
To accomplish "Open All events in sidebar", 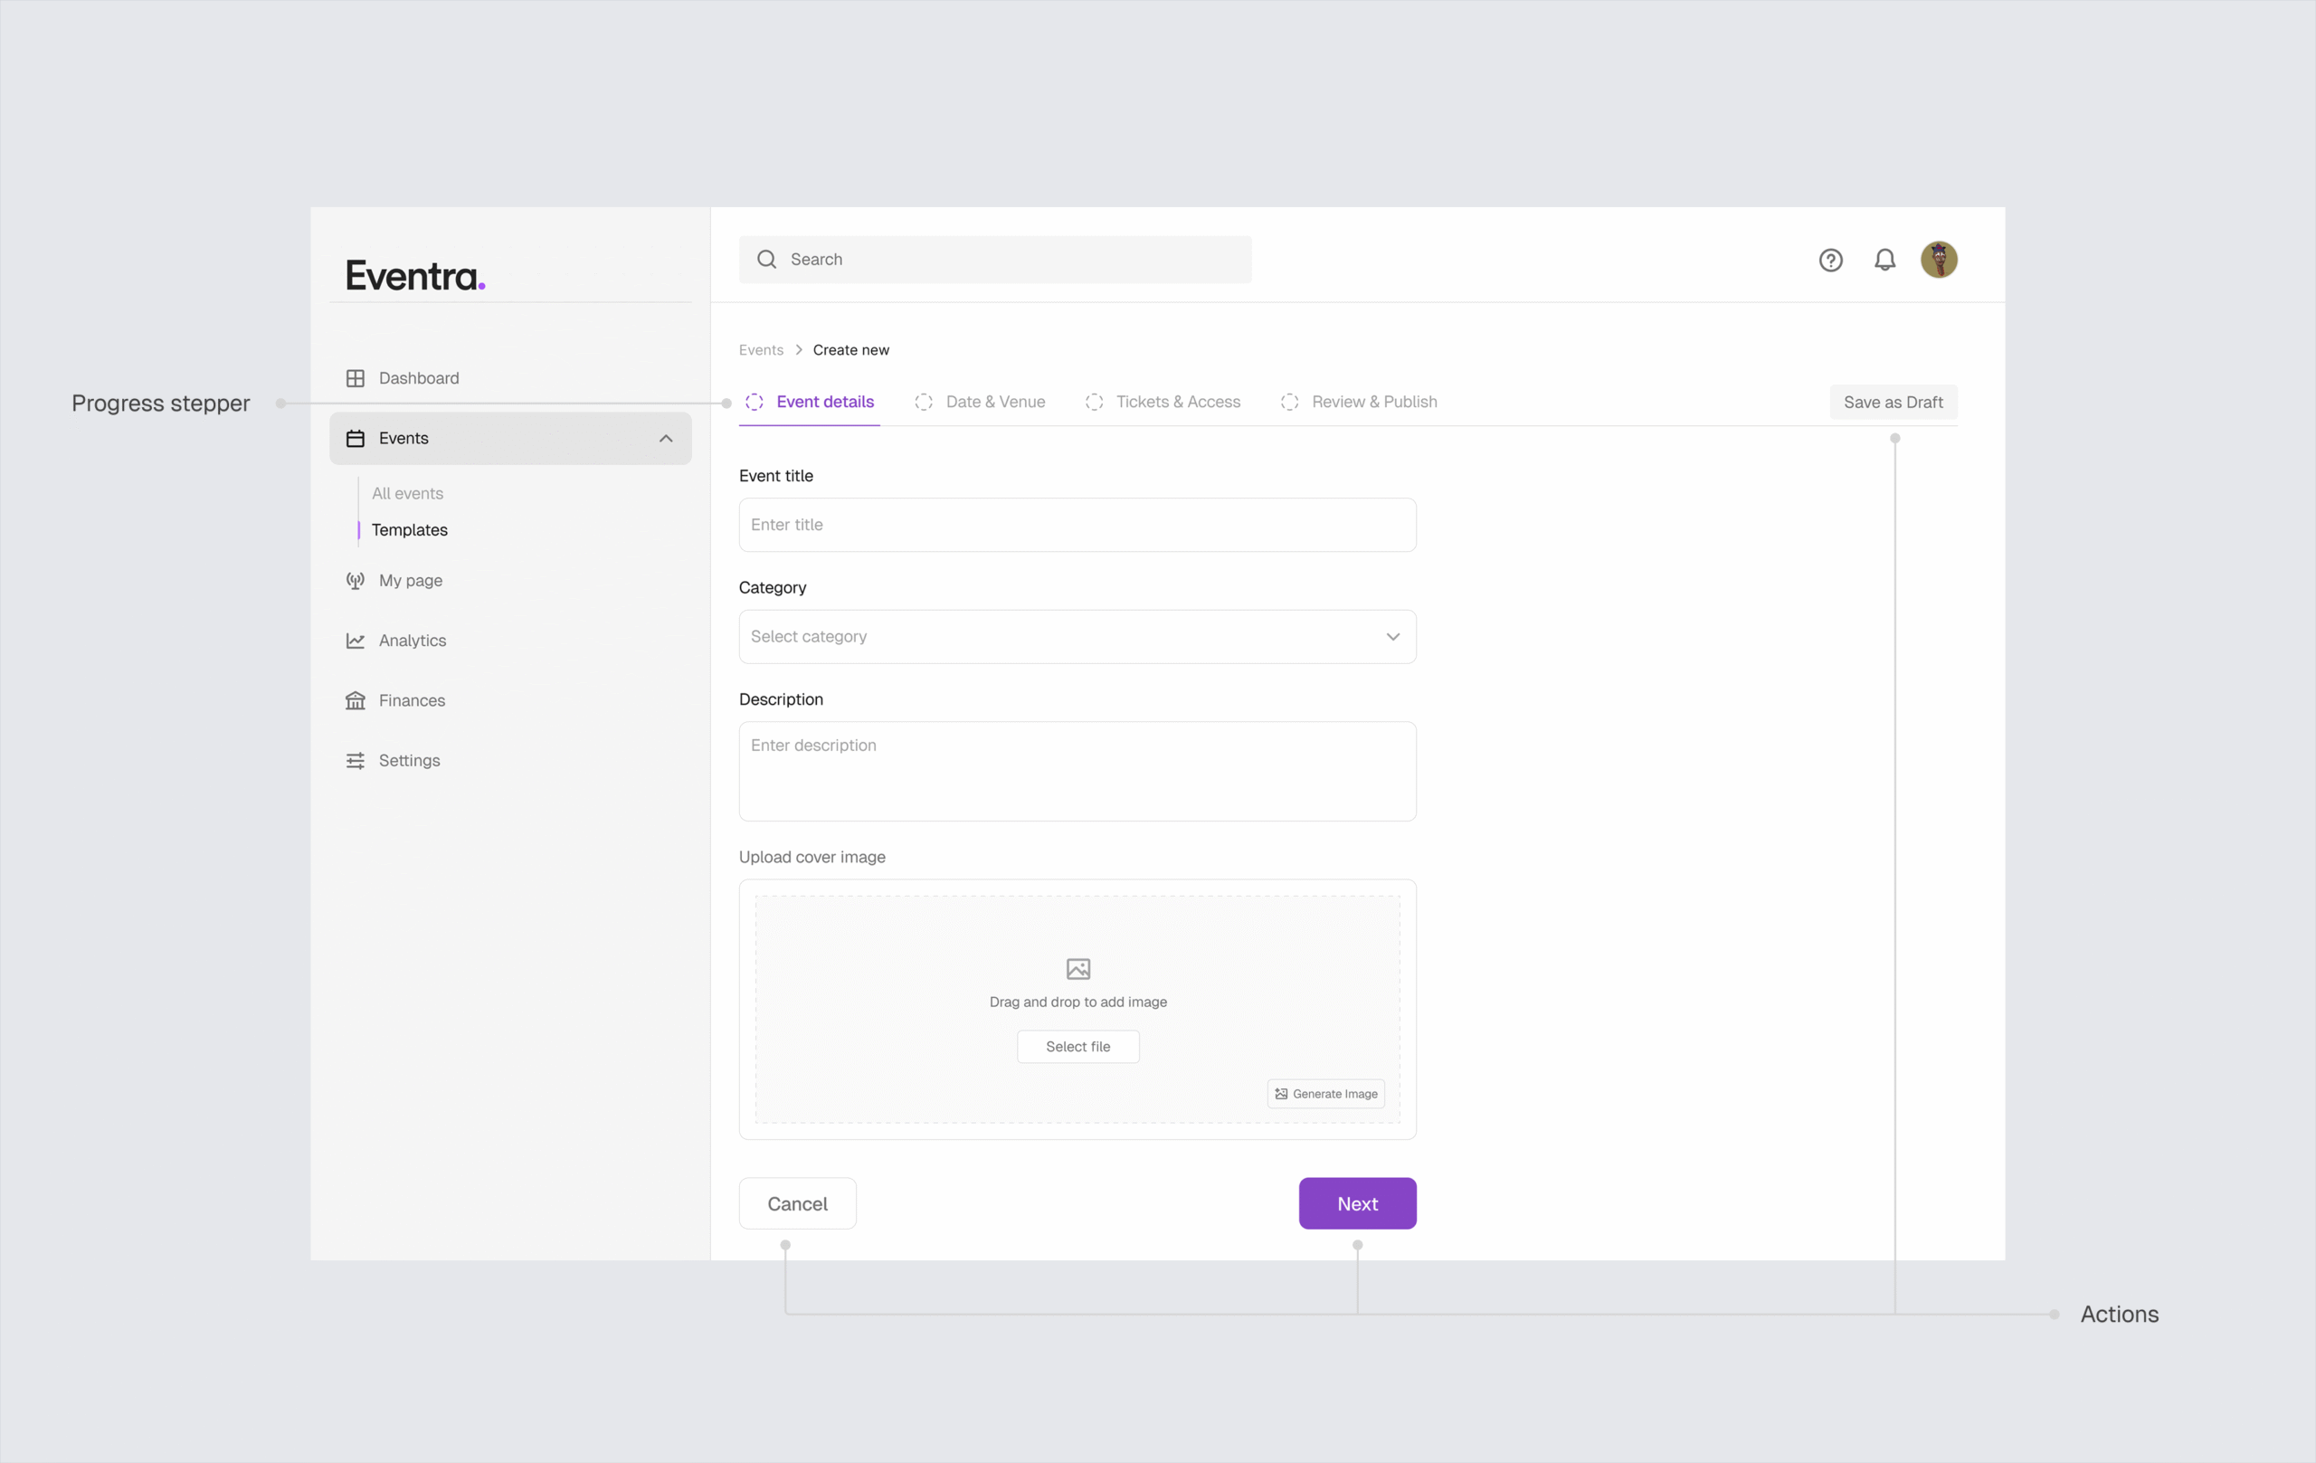I will click(x=407, y=493).
